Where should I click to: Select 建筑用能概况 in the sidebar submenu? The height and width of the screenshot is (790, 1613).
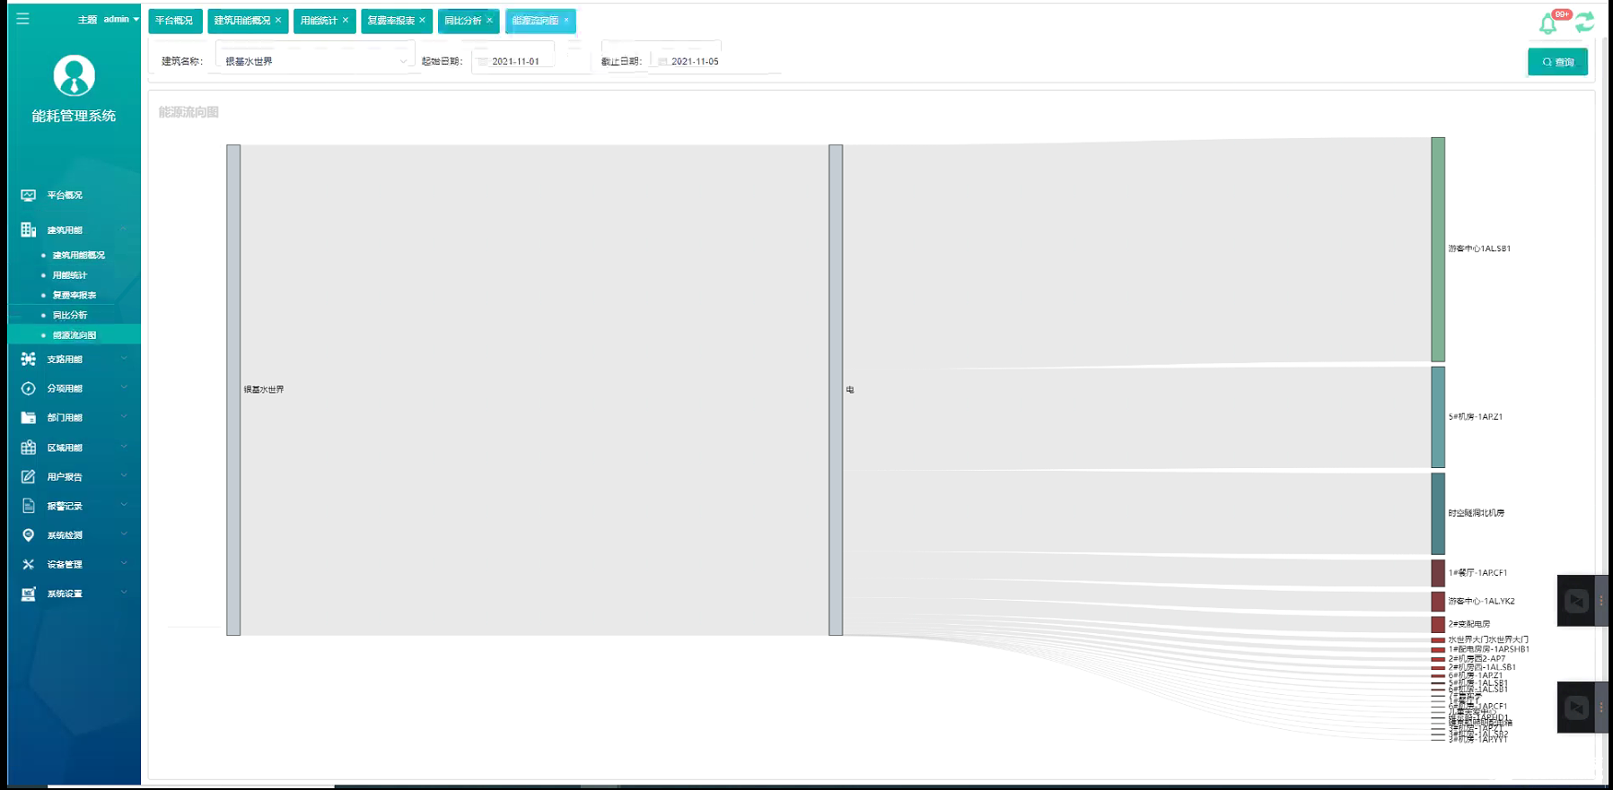tap(78, 256)
